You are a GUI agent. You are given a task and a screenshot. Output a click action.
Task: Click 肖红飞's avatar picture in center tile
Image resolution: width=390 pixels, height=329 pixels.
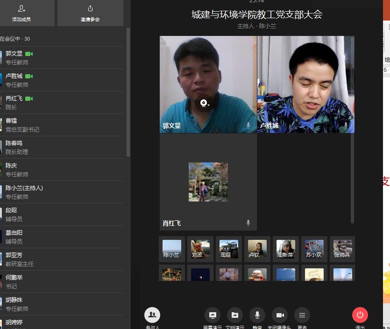click(x=208, y=182)
